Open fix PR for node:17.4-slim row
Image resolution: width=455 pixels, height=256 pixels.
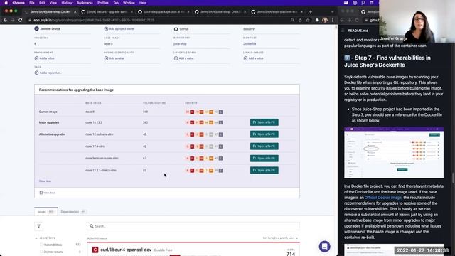coord(264,146)
